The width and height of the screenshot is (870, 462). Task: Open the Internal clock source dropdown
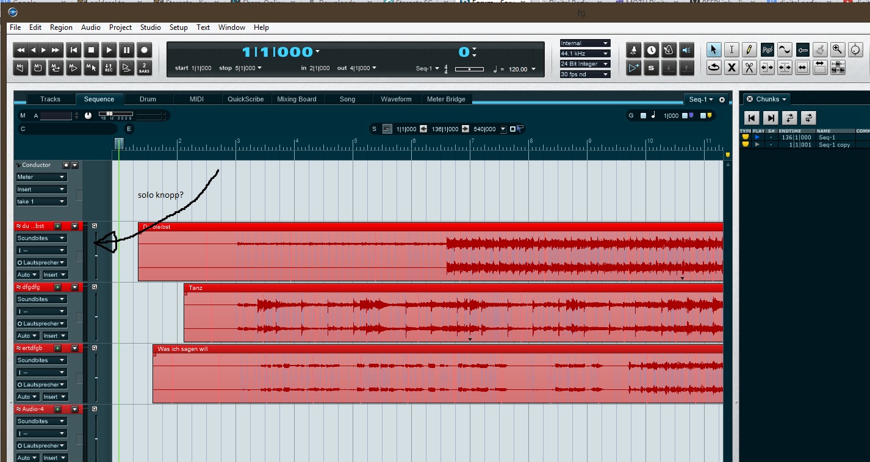(x=584, y=43)
